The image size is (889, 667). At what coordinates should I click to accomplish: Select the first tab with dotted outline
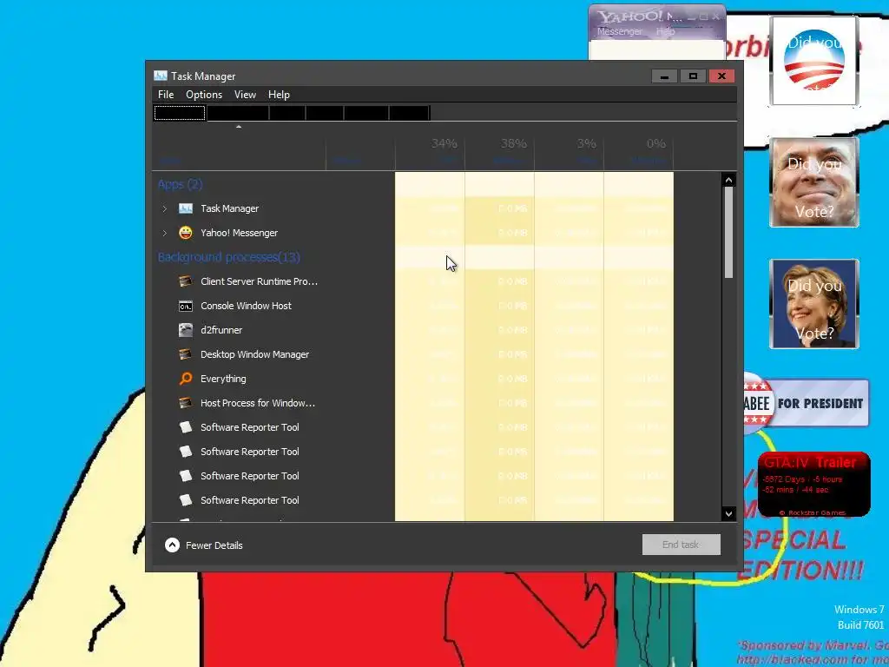coord(179,113)
